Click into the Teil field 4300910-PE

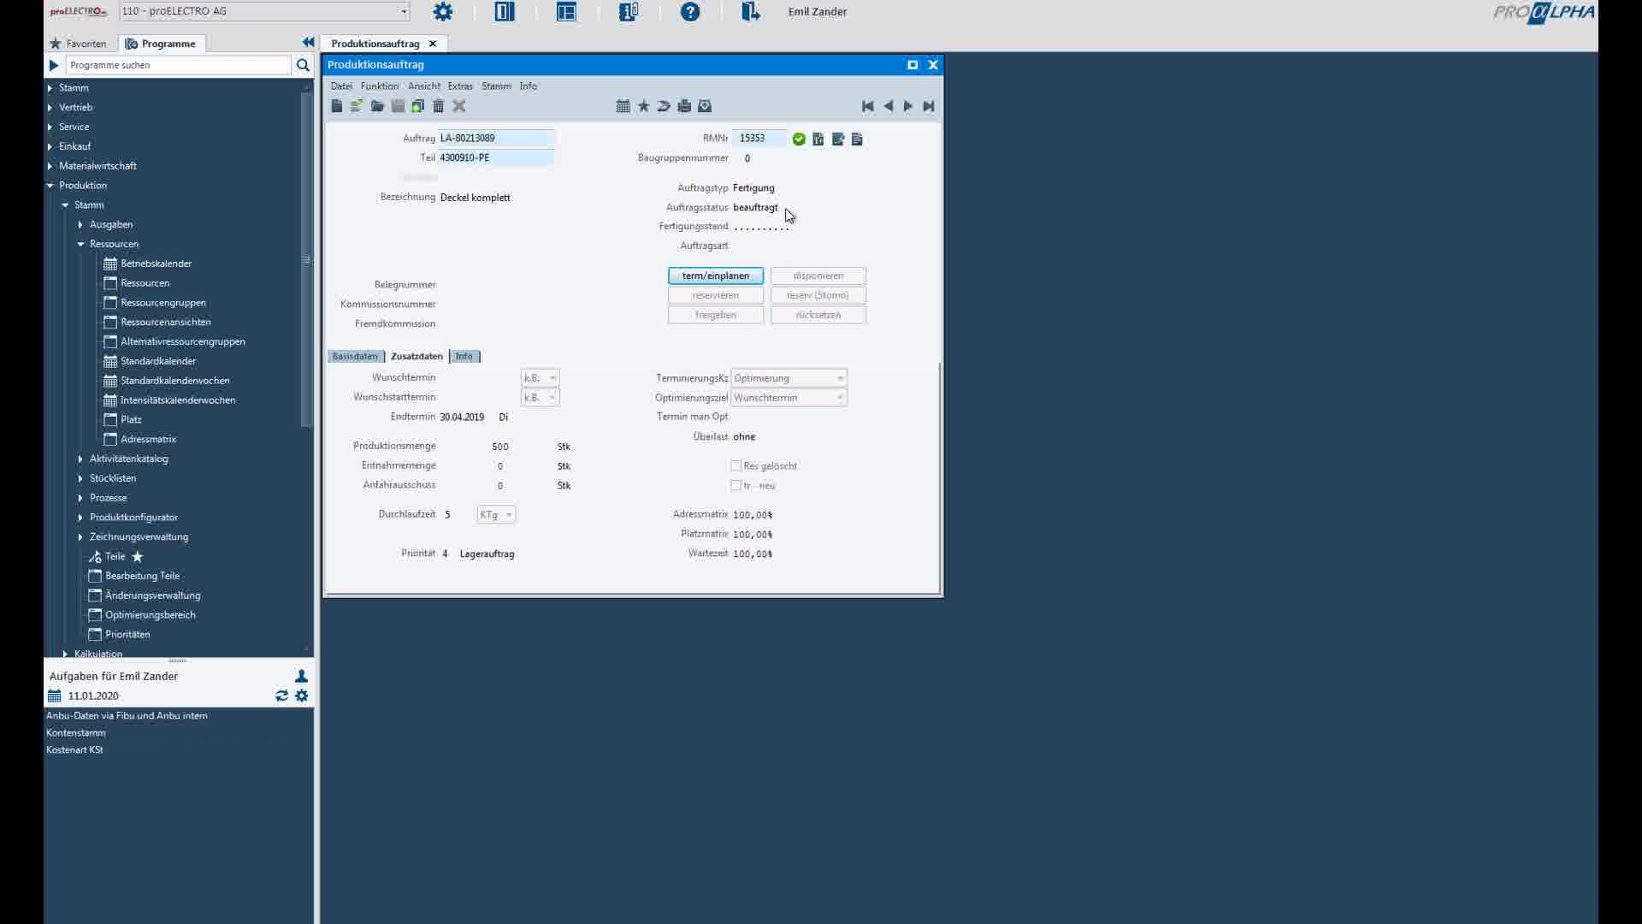pos(496,157)
